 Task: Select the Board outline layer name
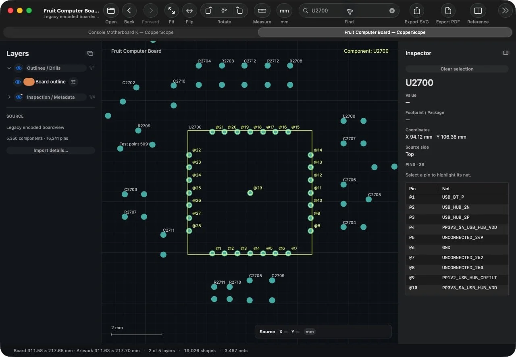tap(50, 82)
